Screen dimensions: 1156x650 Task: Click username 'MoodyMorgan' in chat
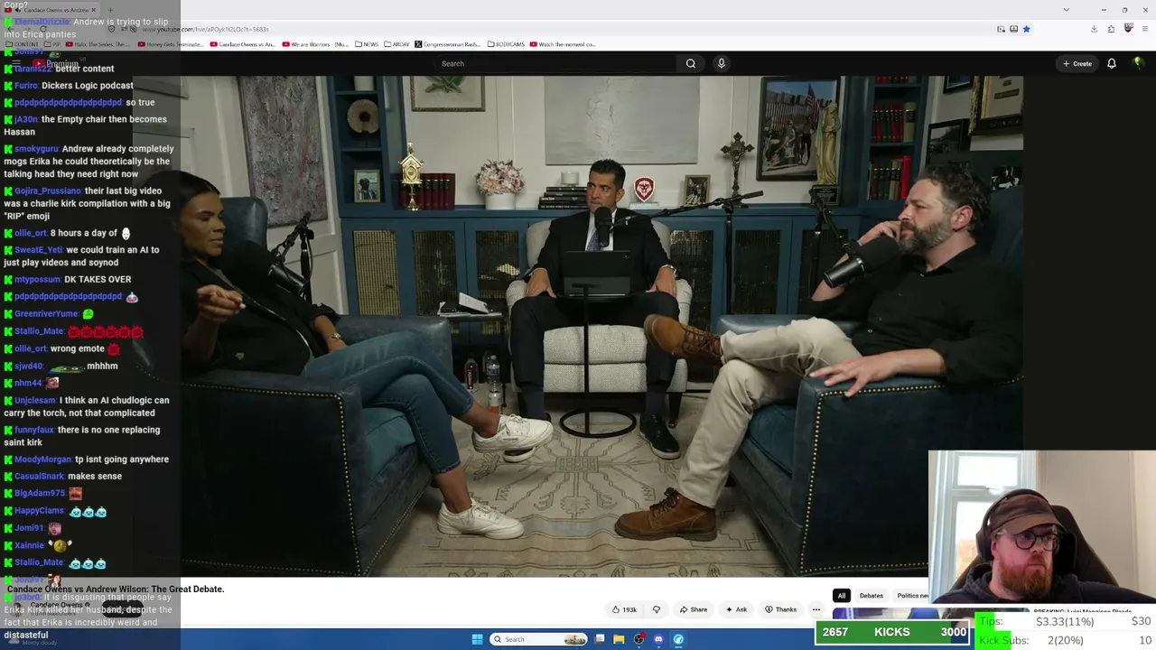coord(42,459)
